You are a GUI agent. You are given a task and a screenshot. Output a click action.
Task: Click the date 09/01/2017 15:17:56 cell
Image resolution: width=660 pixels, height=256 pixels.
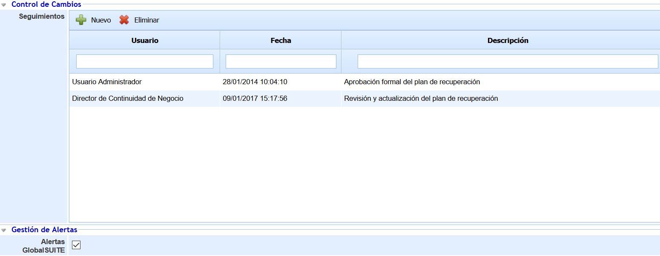coord(255,98)
